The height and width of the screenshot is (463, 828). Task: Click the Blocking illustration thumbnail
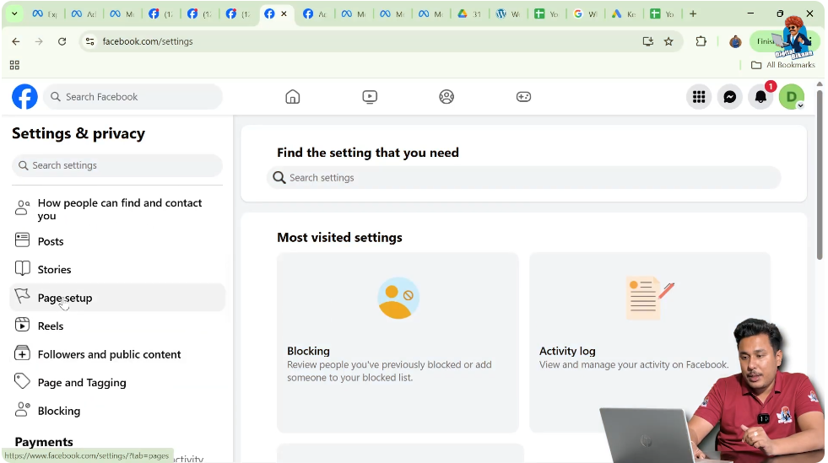[x=398, y=298]
